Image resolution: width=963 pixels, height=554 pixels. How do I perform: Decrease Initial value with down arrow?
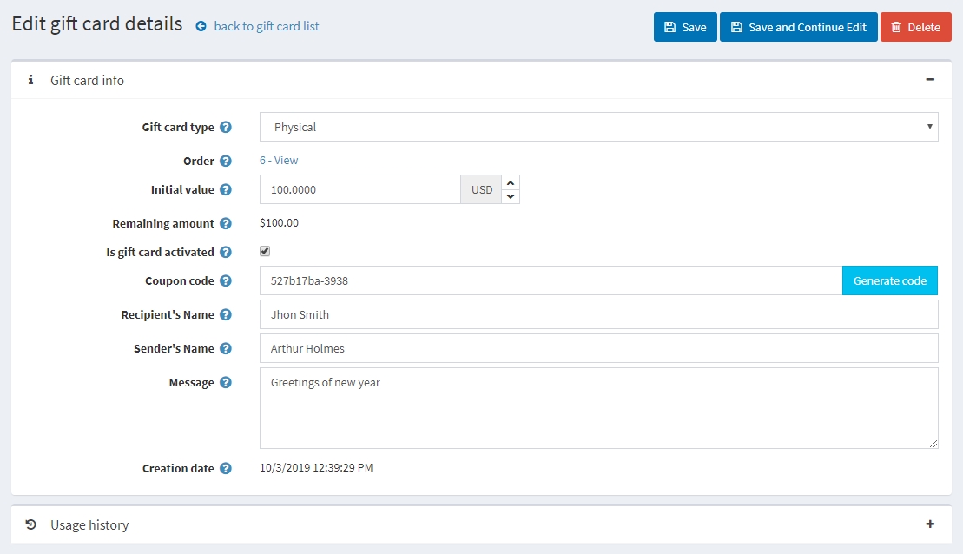pyautogui.click(x=511, y=196)
